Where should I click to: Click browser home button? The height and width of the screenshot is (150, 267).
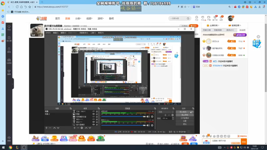21,7
